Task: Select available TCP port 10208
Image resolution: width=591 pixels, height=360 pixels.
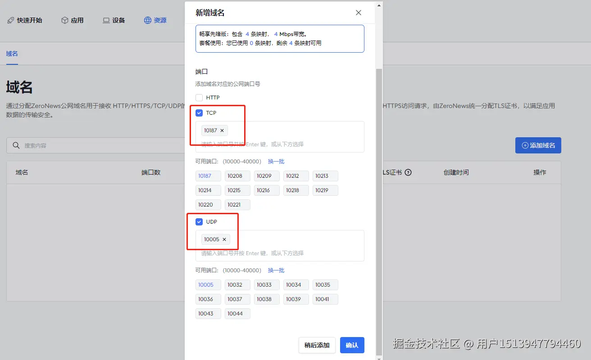Action: click(237, 176)
